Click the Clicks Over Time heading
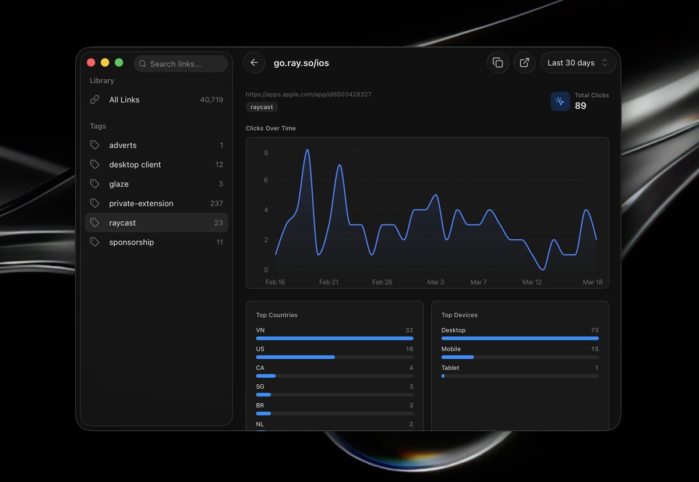This screenshot has width=699, height=482. 271,128
